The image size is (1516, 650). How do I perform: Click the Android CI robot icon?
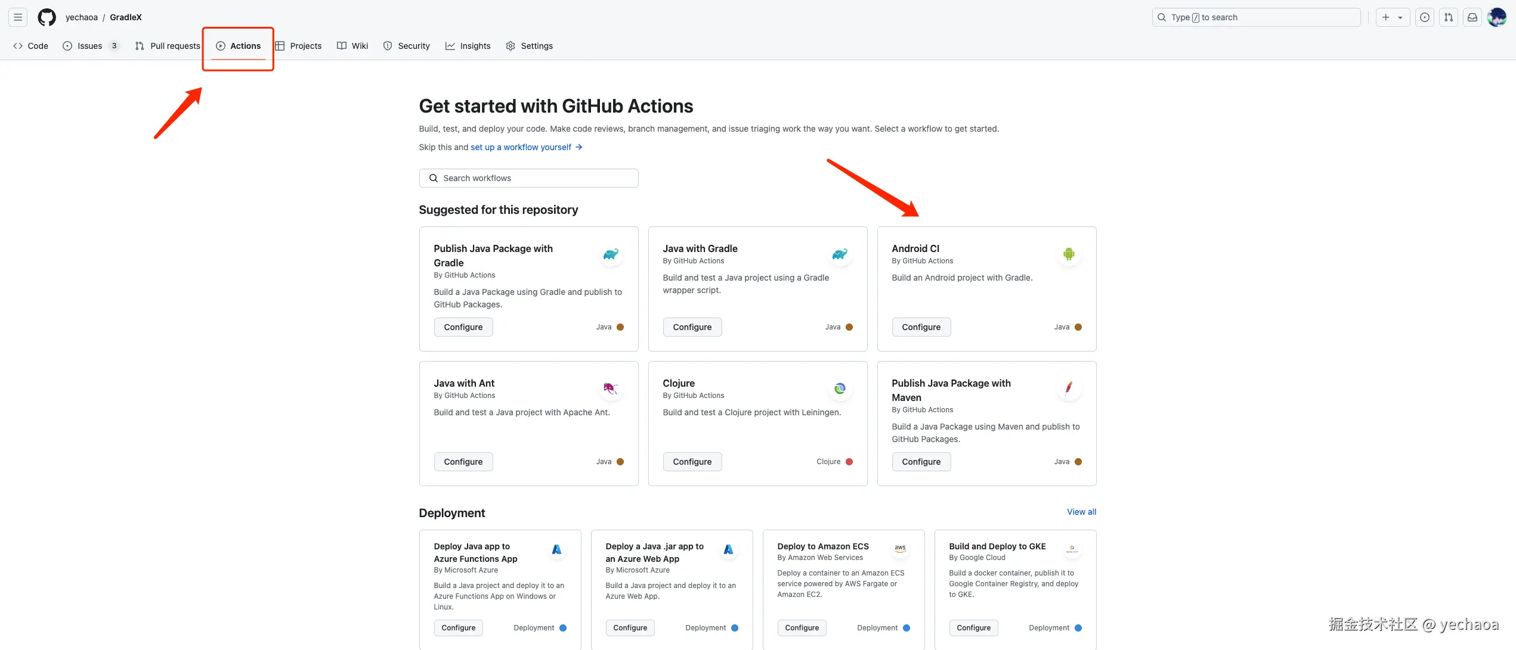pyautogui.click(x=1068, y=254)
